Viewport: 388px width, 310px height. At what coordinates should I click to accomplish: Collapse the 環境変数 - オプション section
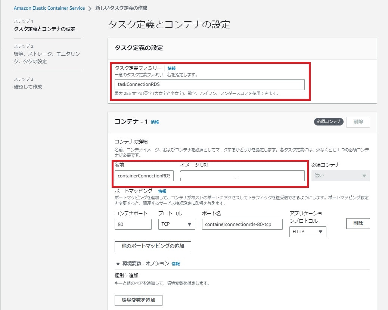(x=118, y=263)
